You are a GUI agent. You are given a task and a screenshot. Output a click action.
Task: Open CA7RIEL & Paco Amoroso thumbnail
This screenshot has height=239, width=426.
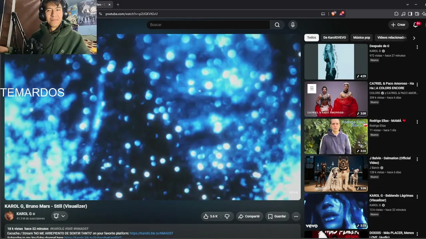(336, 99)
